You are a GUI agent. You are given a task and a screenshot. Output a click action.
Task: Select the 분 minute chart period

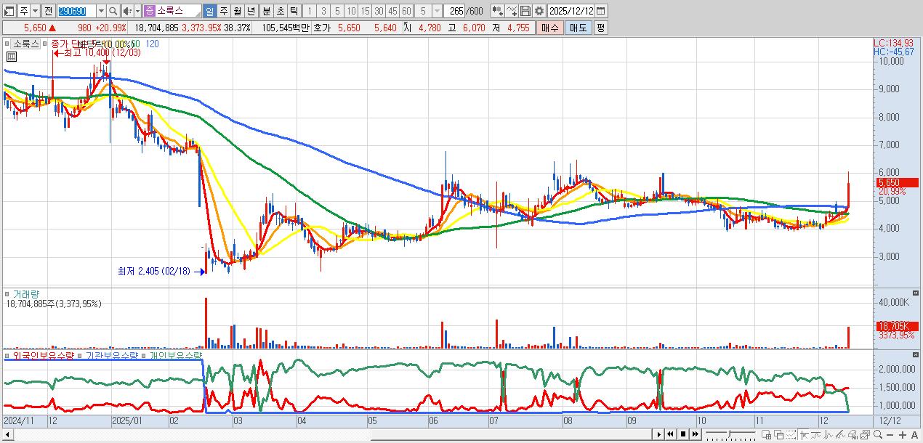click(x=266, y=11)
